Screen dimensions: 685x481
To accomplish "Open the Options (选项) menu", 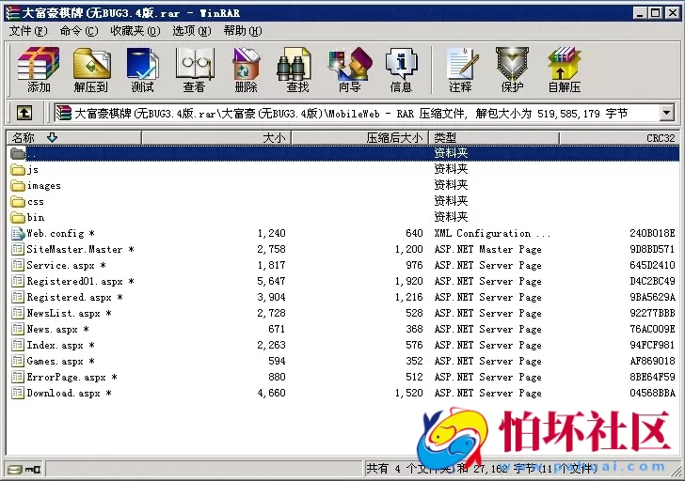I will tap(190, 31).
